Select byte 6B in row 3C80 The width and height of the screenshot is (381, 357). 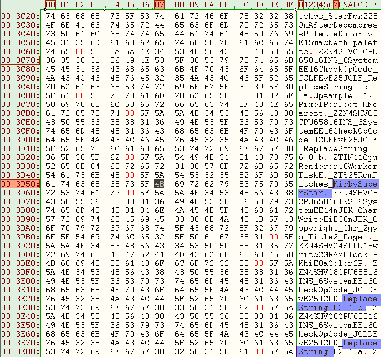pos(179,70)
